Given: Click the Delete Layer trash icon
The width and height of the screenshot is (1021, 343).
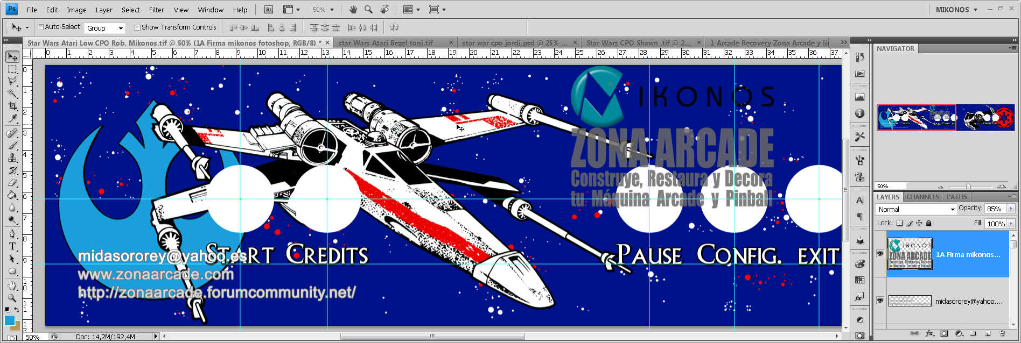Looking at the screenshot, I should [x=1002, y=333].
